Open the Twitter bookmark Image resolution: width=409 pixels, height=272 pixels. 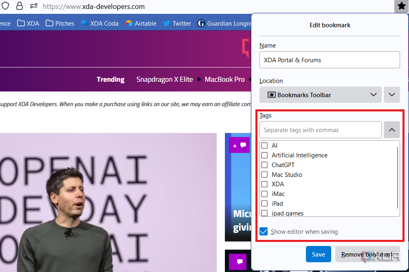[x=177, y=24]
